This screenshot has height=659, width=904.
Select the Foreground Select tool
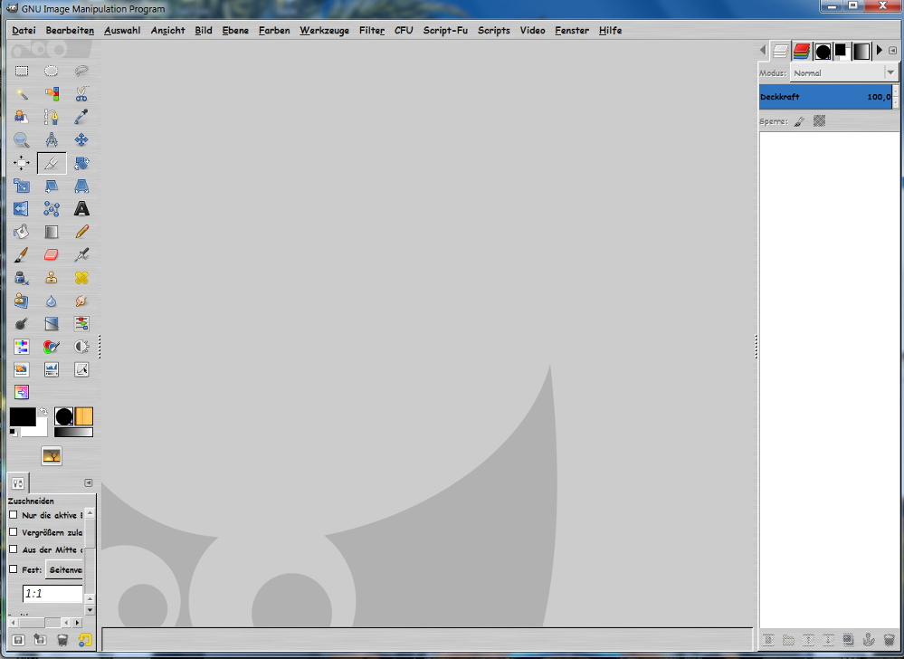click(x=22, y=117)
